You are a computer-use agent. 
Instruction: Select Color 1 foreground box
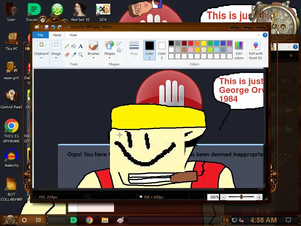pyautogui.click(x=149, y=50)
